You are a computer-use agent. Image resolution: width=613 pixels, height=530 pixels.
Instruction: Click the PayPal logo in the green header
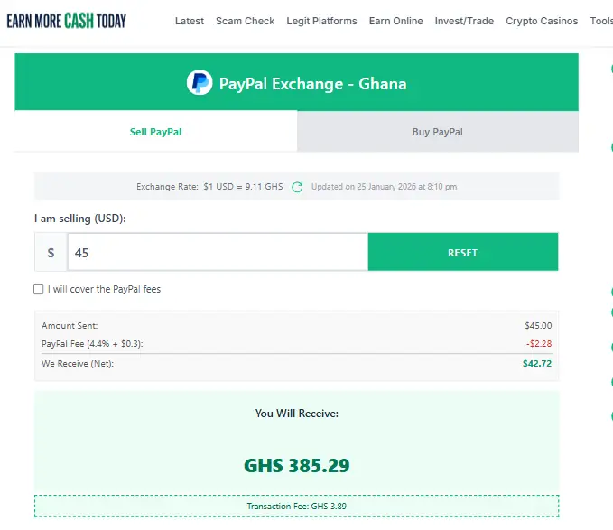click(200, 83)
